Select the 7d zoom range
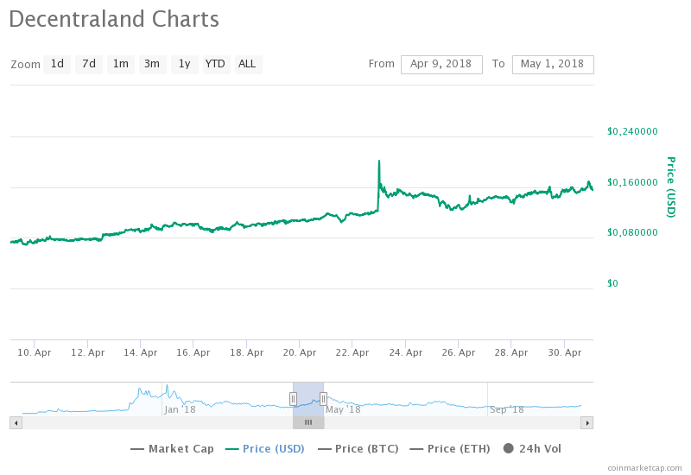Image resolution: width=691 pixels, height=475 pixels. (x=89, y=64)
